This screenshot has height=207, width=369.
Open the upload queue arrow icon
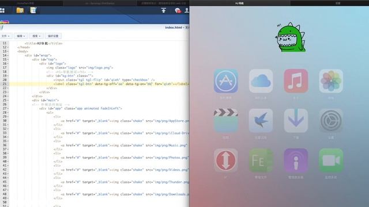tap(164, 10)
